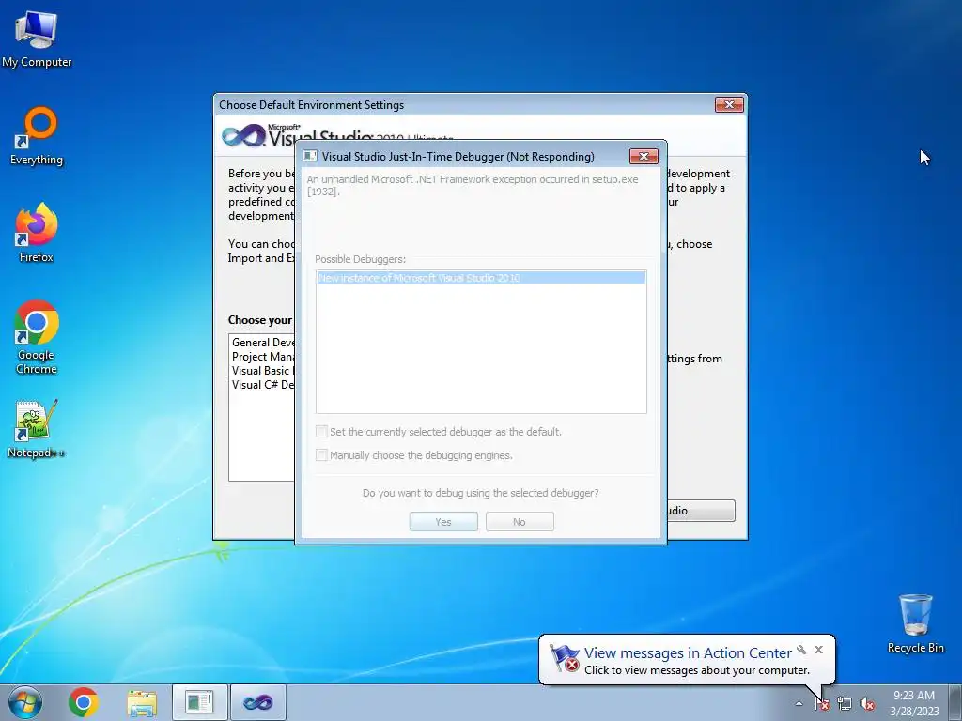Click Yes to debug with selected debugger
This screenshot has width=962, height=721.
443,522
